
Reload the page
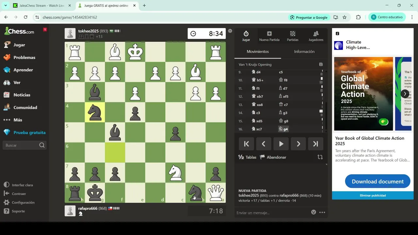(x=25, y=17)
